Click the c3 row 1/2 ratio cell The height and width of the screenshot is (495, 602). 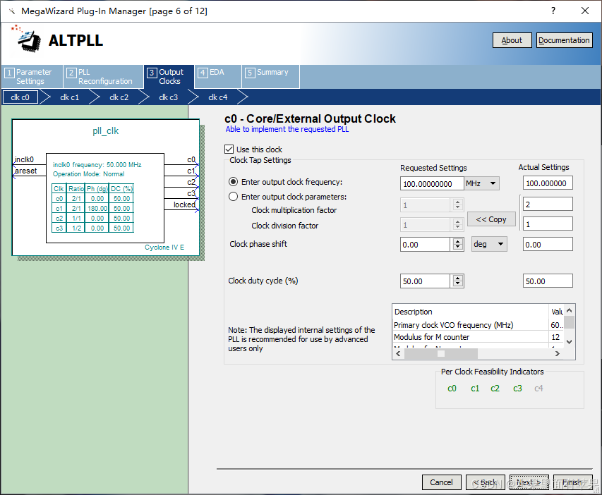[76, 228]
